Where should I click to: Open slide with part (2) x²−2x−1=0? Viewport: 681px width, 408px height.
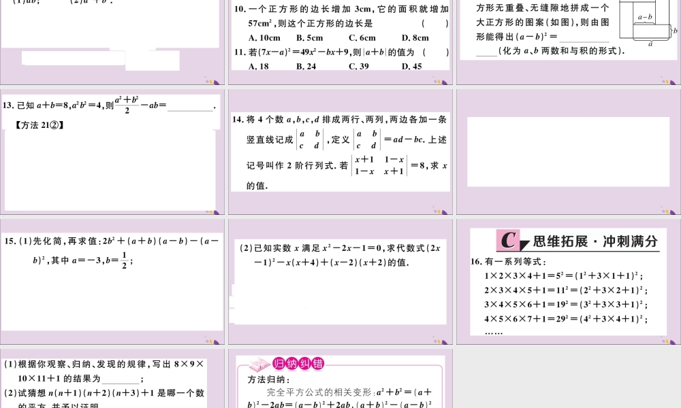click(x=340, y=282)
